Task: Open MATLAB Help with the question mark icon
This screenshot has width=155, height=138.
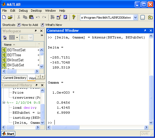Action: (x=74, y=17)
